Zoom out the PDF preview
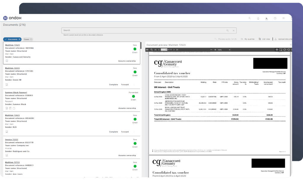This screenshot has width=303, height=181. coord(211,50)
